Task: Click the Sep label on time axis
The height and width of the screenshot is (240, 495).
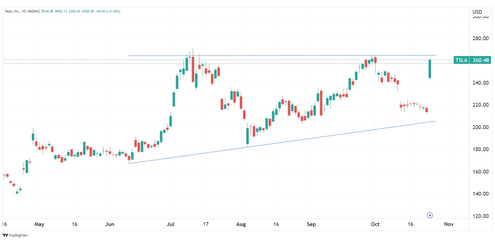Action: point(311,224)
